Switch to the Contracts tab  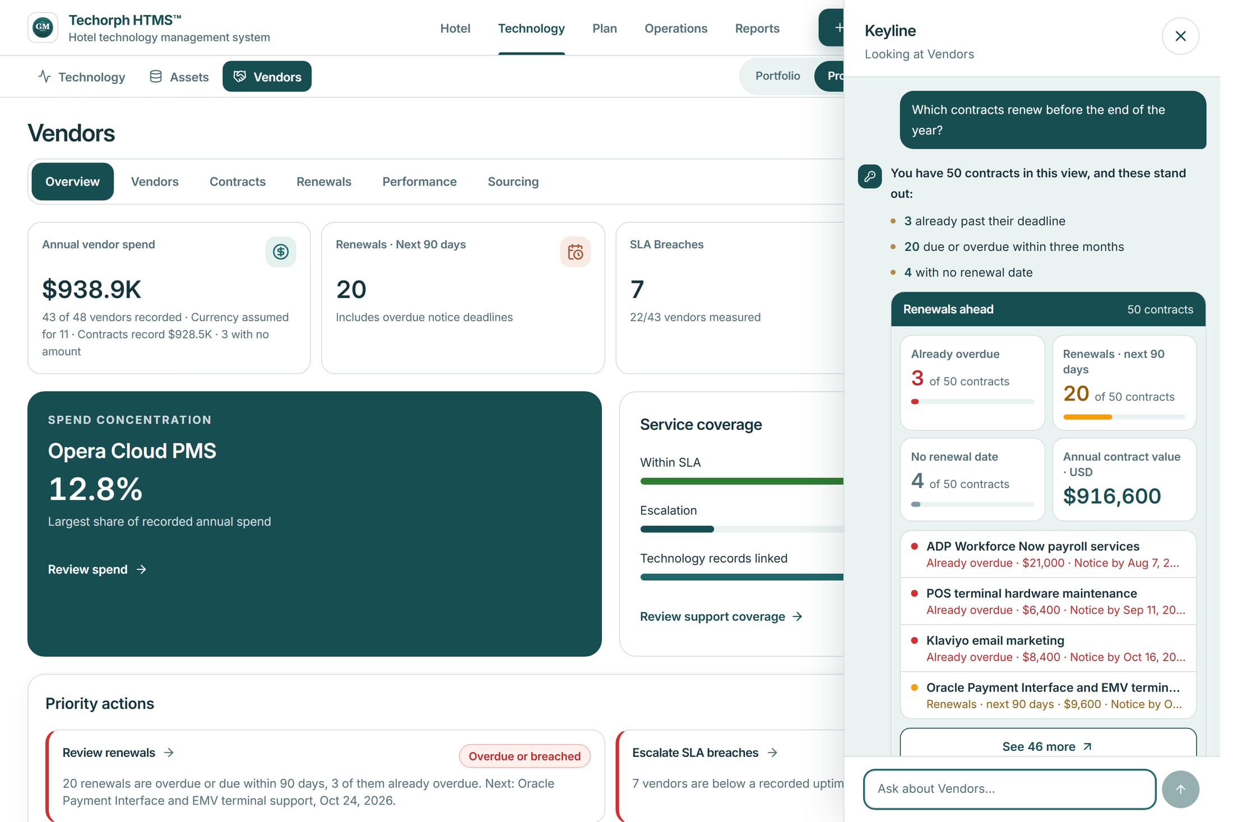coord(238,182)
